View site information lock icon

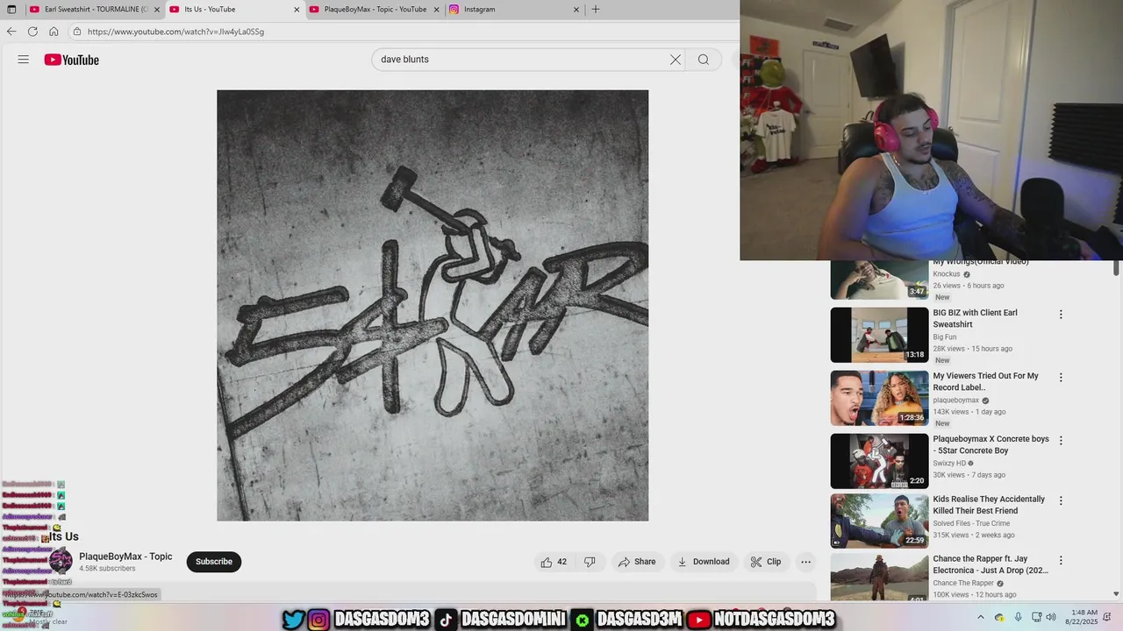click(77, 32)
